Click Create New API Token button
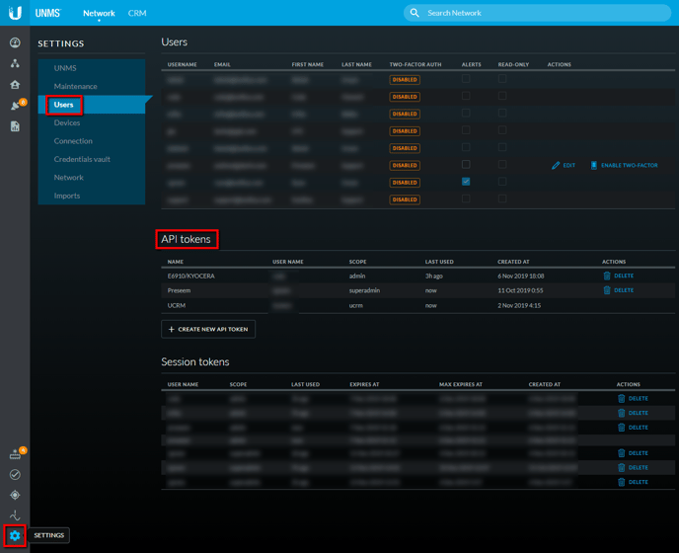679x553 pixels. (208, 330)
